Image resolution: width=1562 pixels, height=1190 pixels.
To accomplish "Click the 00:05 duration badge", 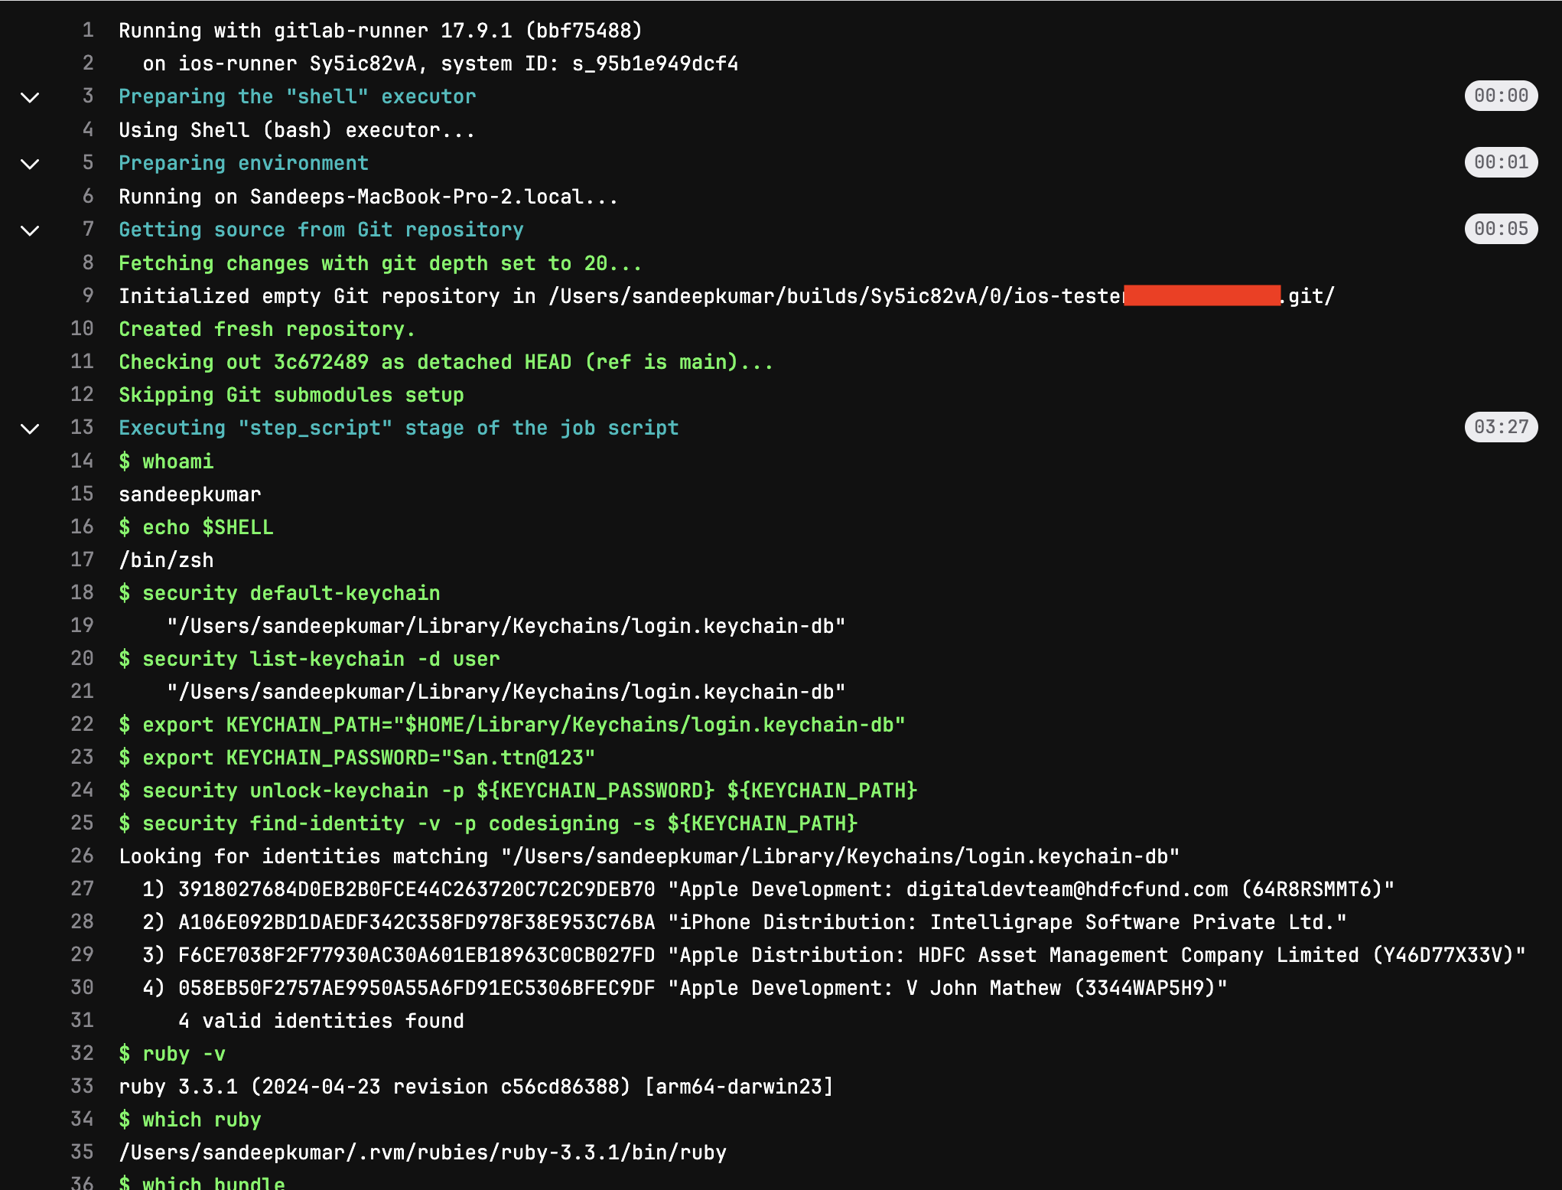I will 1501,229.
